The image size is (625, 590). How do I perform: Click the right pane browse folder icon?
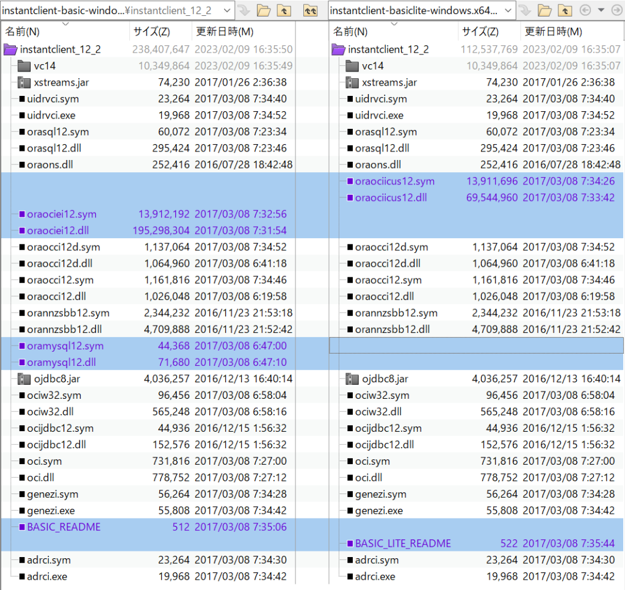click(545, 10)
